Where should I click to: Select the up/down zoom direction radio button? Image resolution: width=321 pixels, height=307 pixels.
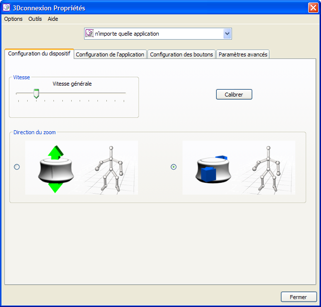(17, 167)
